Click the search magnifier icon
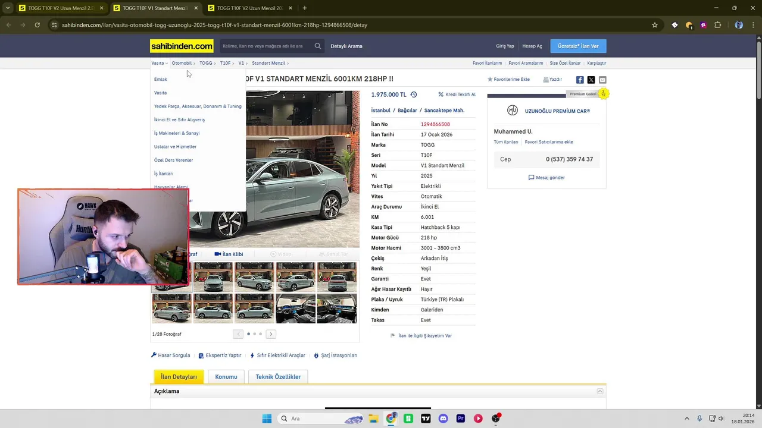 point(318,46)
